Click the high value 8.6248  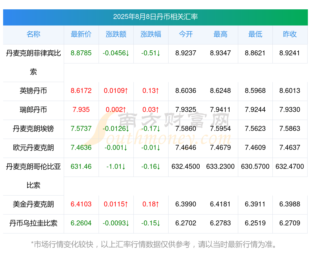220,91
